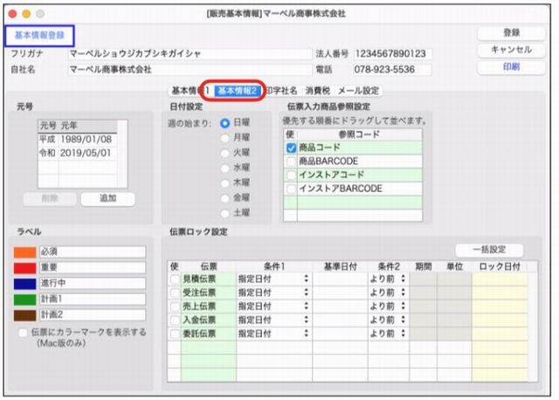
Task: Click the 法人番号 input field
Action: [x=392, y=53]
